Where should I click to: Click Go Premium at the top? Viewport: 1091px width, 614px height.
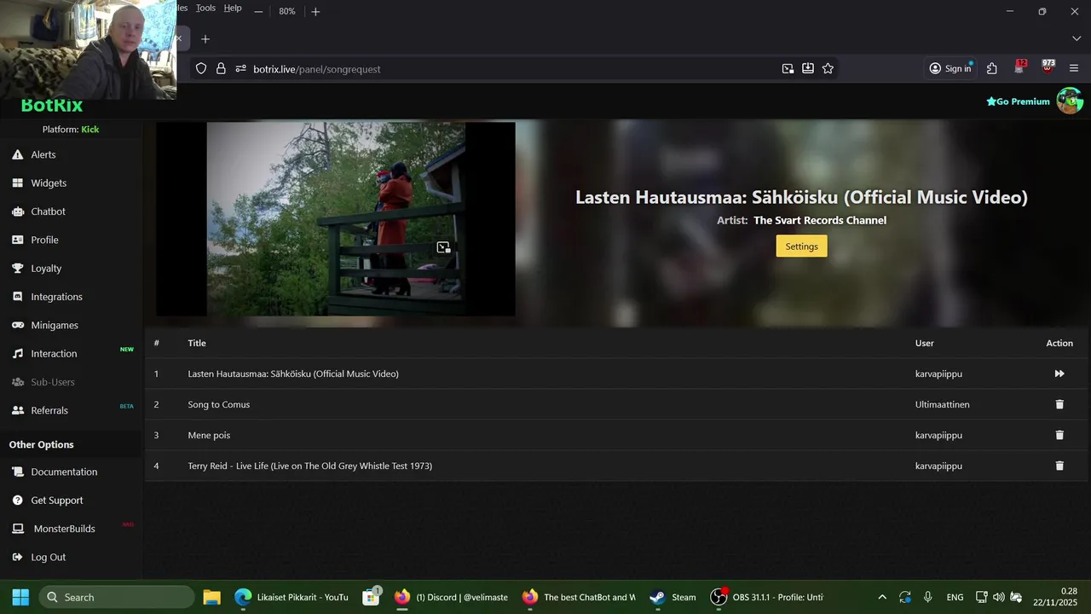point(1019,101)
